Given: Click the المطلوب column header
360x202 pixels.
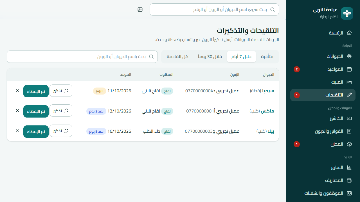Looking at the screenshot, I should coord(166,75).
